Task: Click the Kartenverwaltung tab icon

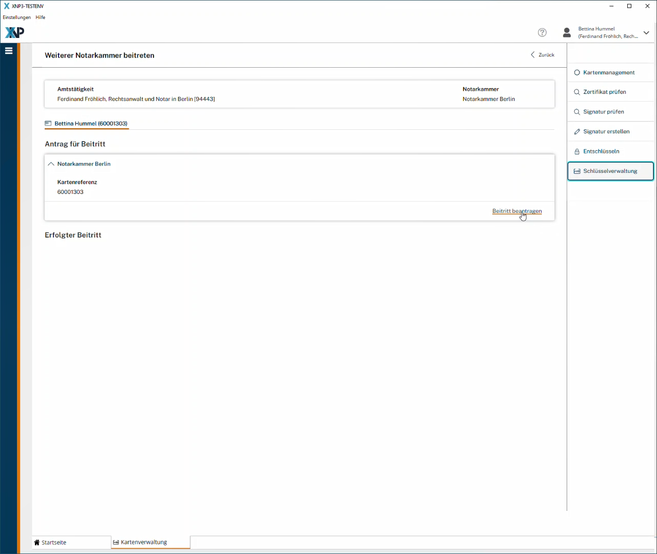Action: (116, 542)
